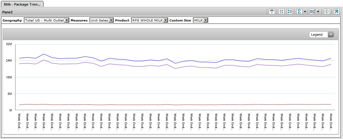
Task: Click the blue line peak on chart
Action: [x=44, y=54]
